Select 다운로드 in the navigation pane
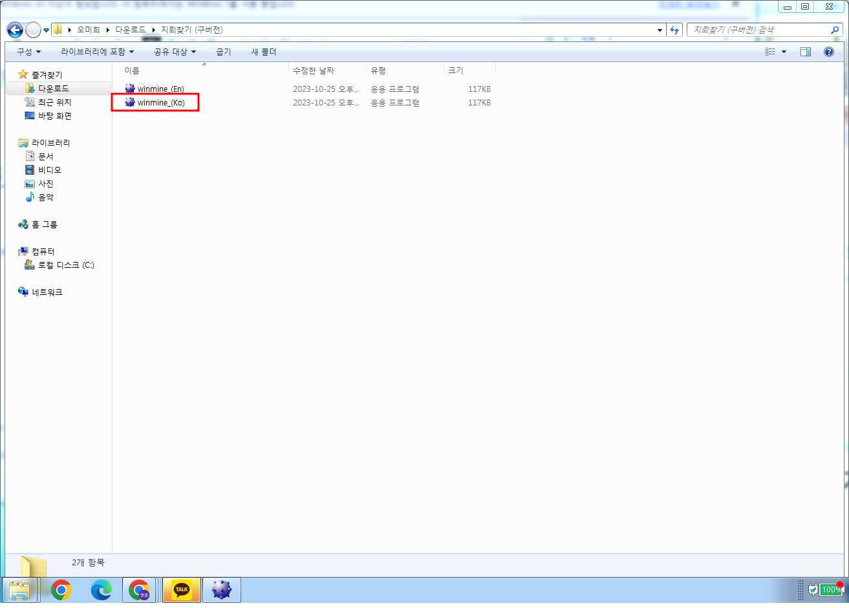Screen dimensions: 849x608 pyautogui.click(x=58, y=89)
